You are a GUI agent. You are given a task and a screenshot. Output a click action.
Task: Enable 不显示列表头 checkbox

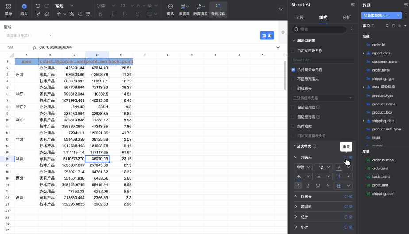coord(293,79)
